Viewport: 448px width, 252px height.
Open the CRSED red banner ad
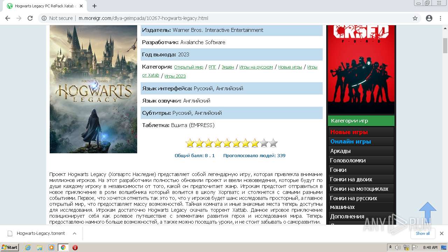(x=361, y=69)
